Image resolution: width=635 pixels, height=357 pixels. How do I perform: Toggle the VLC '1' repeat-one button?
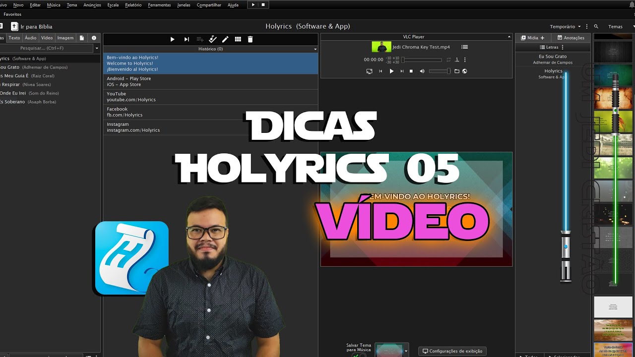tap(457, 59)
